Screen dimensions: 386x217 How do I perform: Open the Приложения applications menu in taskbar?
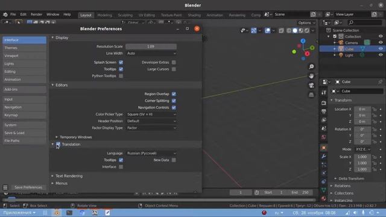click(x=19, y=213)
